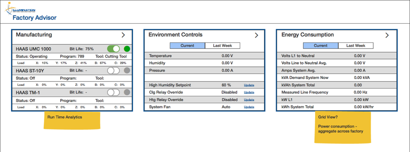Select Current tab in Environment Controls
The width and height of the screenshot is (410, 152).
(x=187, y=45)
